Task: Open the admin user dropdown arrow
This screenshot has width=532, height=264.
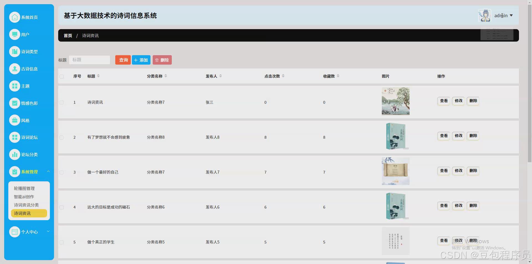Action: (511, 16)
